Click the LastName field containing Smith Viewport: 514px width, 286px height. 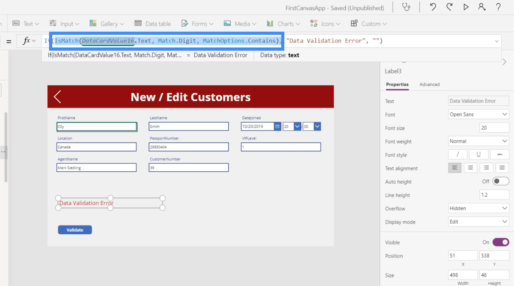pyautogui.click(x=189, y=127)
